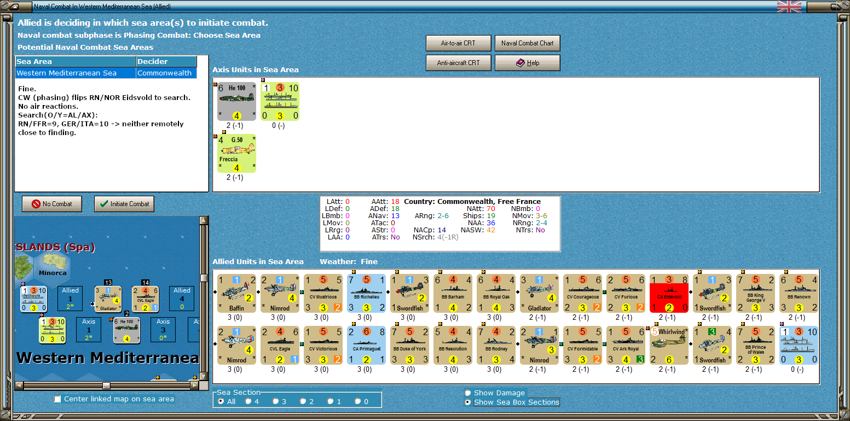Screen dimensions: 850x421
Task: Click the Axis 3 sea box on map
Action: click(x=163, y=330)
